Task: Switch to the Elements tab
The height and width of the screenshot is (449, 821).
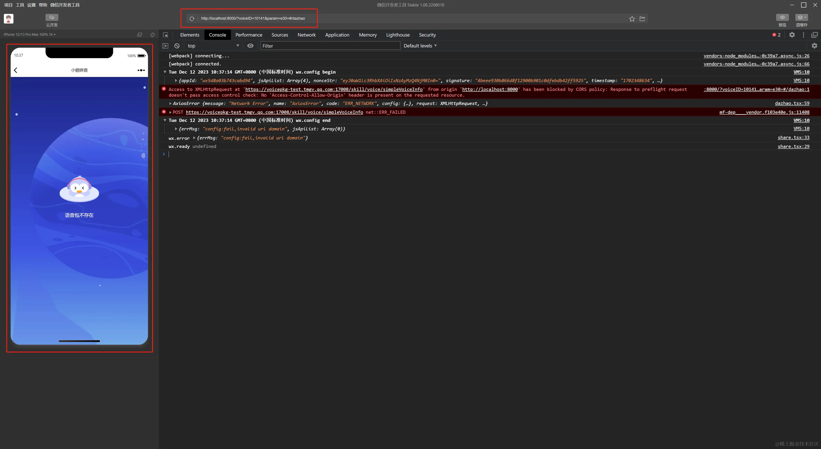Action: click(190, 35)
